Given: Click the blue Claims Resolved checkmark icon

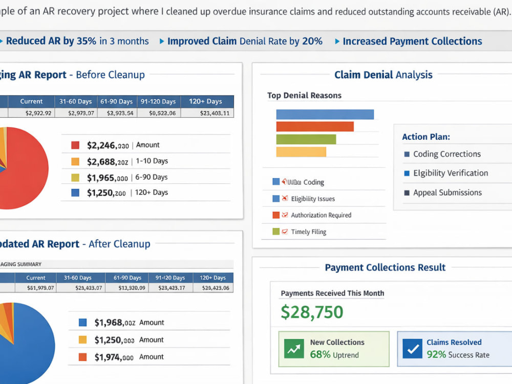Looking at the screenshot, I should pos(412,349).
